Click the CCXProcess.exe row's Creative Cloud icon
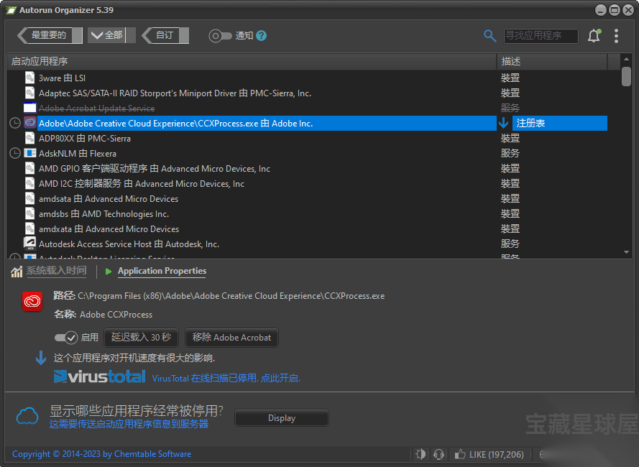Image resolution: width=639 pixels, height=467 pixels. click(29, 123)
